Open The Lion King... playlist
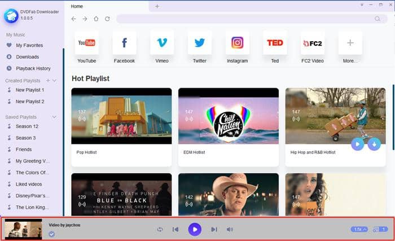The width and height of the screenshot is (395, 241). pos(32,208)
